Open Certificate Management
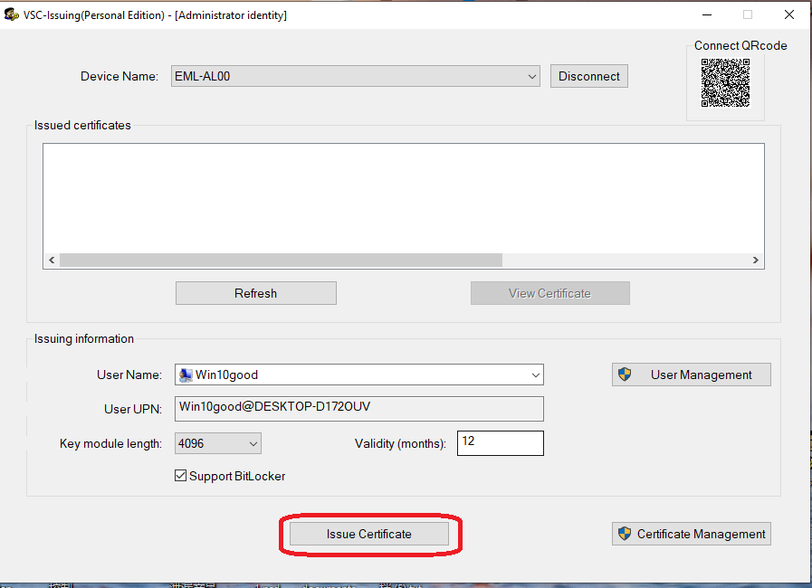Viewport: 812px width, 588px height. pos(691,534)
